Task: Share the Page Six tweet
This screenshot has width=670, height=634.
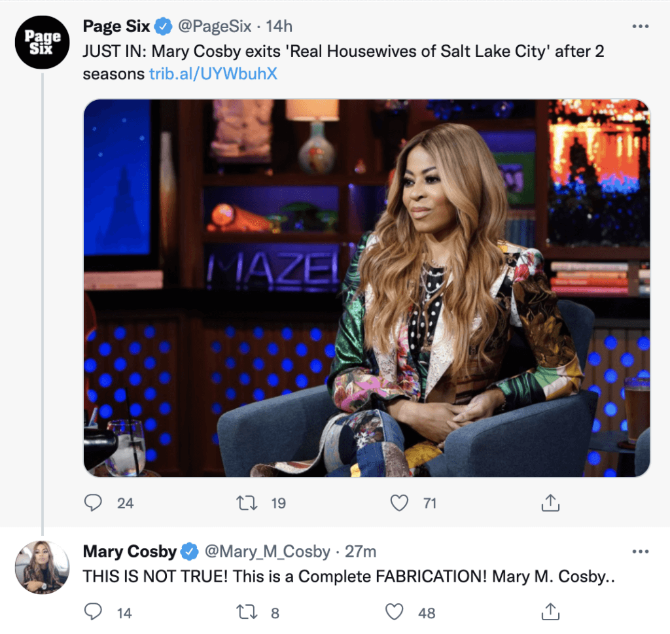Action: [x=550, y=503]
